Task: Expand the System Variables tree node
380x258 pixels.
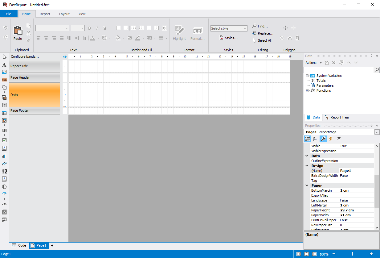Action: [307, 76]
